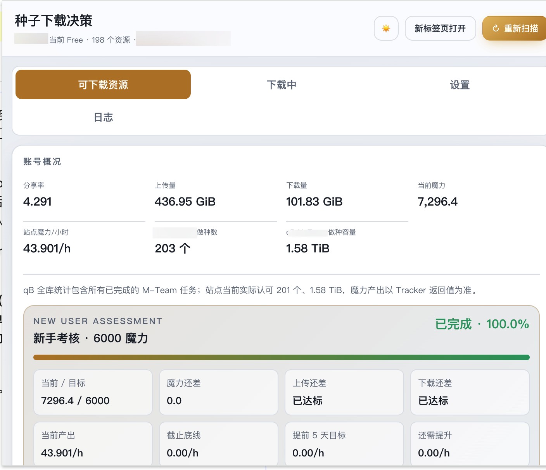Click the 种子下载决策 title
The height and width of the screenshot is (470, 546).
coord(54,21)
